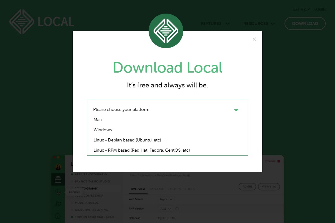
Task: Open the Login link
Action: [x=320, y=10]
